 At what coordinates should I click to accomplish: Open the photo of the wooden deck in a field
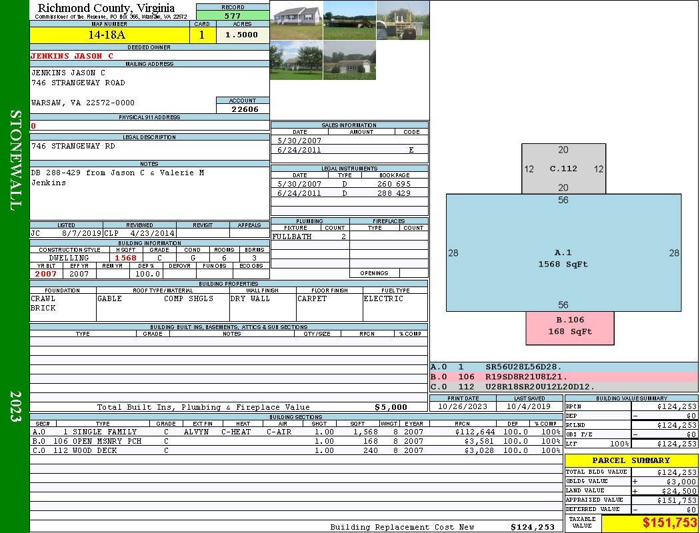(349, 20)
